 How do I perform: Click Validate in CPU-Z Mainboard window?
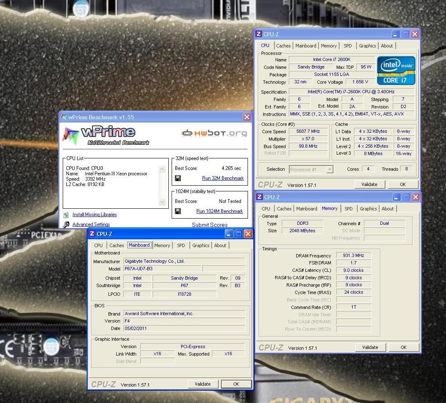[x=203, y=384]
